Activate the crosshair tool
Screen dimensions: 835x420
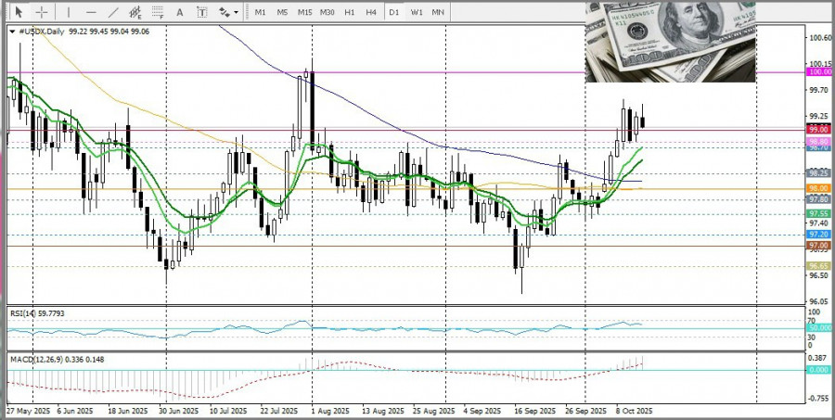(42, 12)
